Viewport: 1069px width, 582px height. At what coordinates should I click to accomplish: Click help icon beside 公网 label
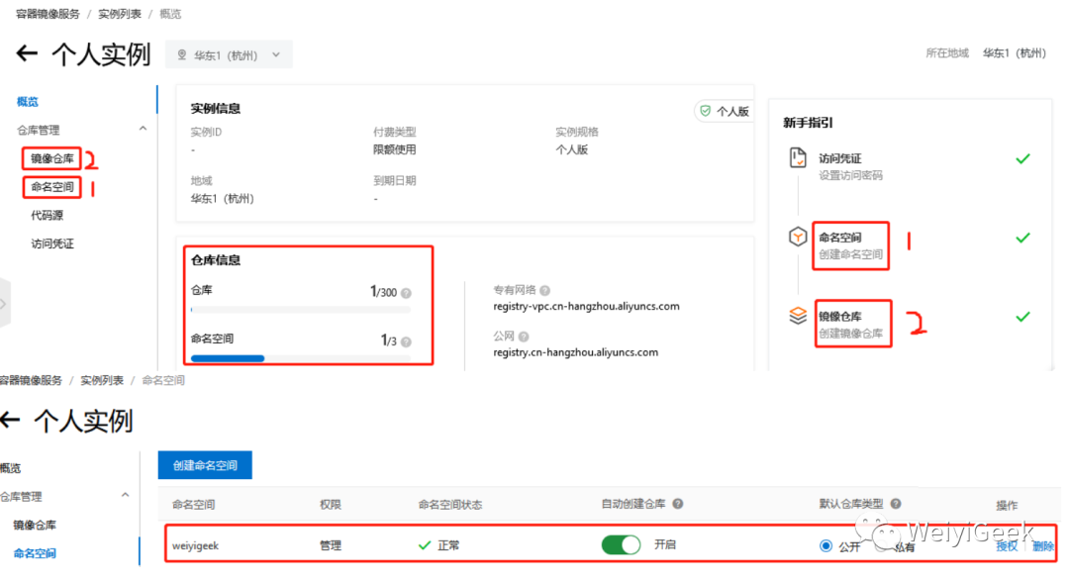tap(524, 337)
